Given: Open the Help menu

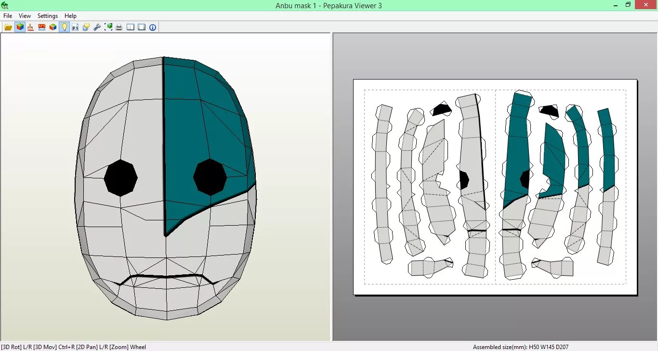Looking at the screenshot, I should coord(70,16).
